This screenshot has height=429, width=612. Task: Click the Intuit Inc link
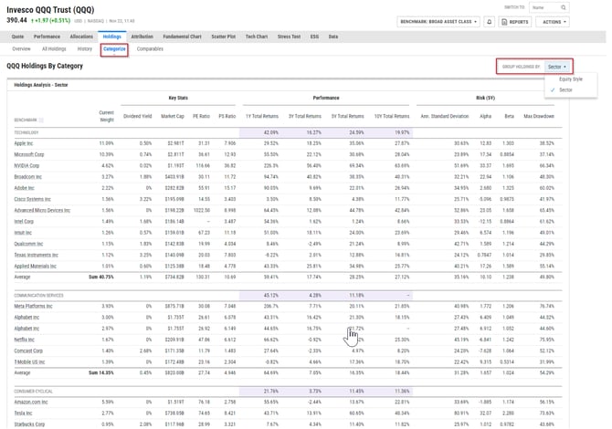(24, 235)
